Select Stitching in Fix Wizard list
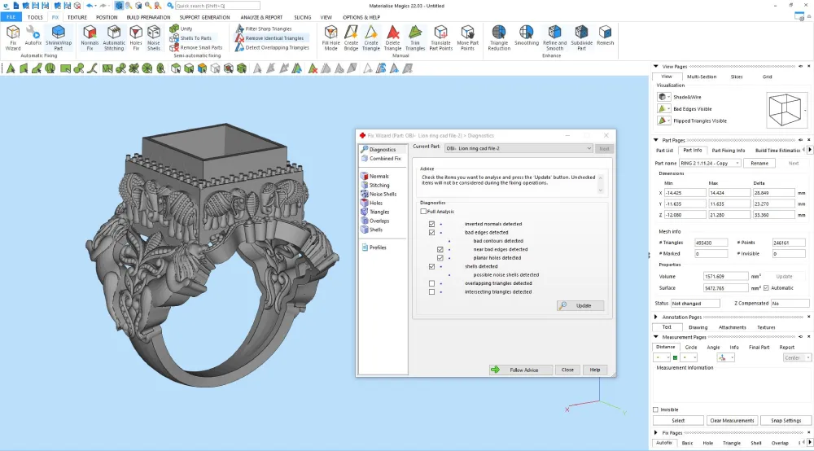814x451 pixels. tap(379, 186)
